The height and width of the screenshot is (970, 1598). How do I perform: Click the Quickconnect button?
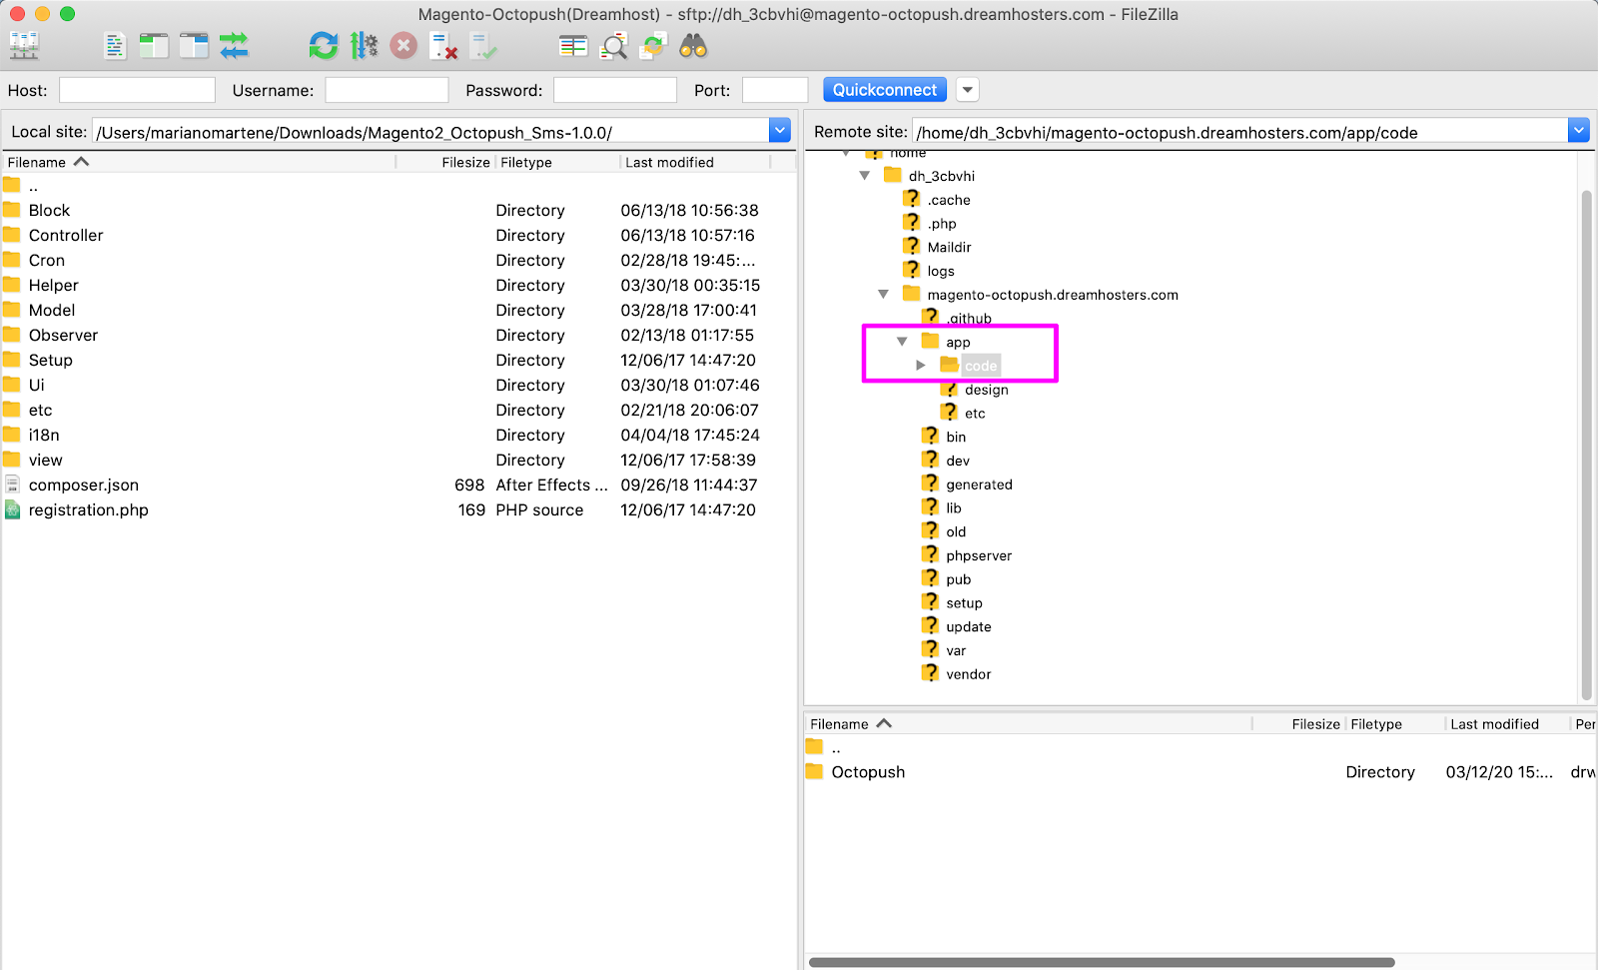(885, 90)
